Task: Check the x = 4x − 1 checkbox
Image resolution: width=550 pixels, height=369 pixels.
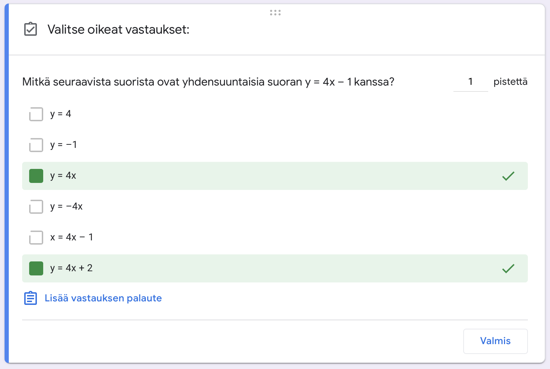Action: tap(36, 238)
